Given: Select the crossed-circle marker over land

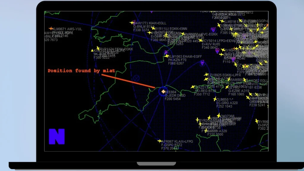Looking at the screenshot, I should point(137,78).
